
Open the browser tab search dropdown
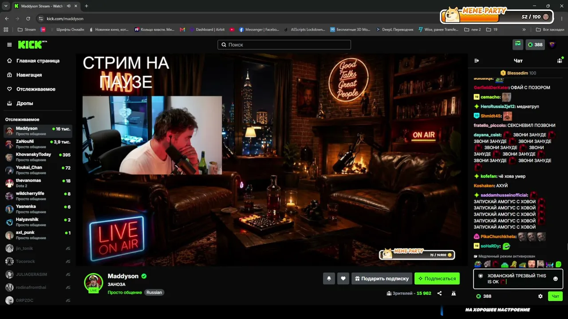pos(6,6)
